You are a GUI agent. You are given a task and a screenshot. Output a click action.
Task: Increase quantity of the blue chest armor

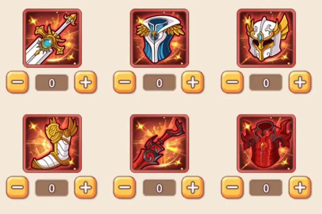[193, 82]
